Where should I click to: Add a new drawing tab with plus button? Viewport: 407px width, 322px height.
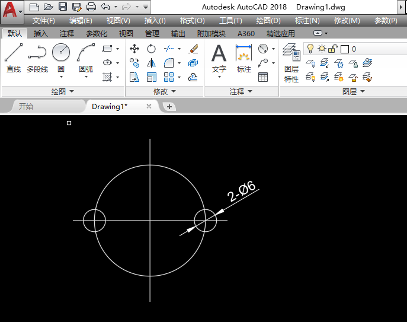coord(169,107)
